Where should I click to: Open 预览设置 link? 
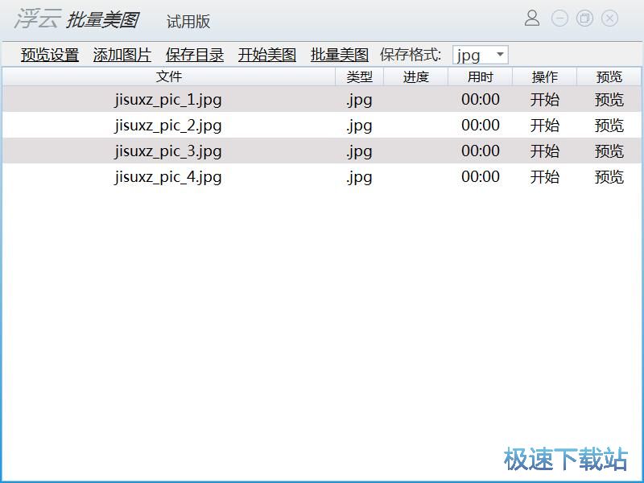coord(50,55)
